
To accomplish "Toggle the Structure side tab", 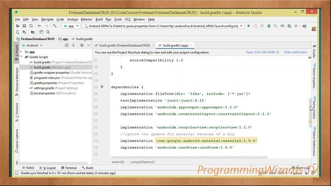I will (17, 112).
